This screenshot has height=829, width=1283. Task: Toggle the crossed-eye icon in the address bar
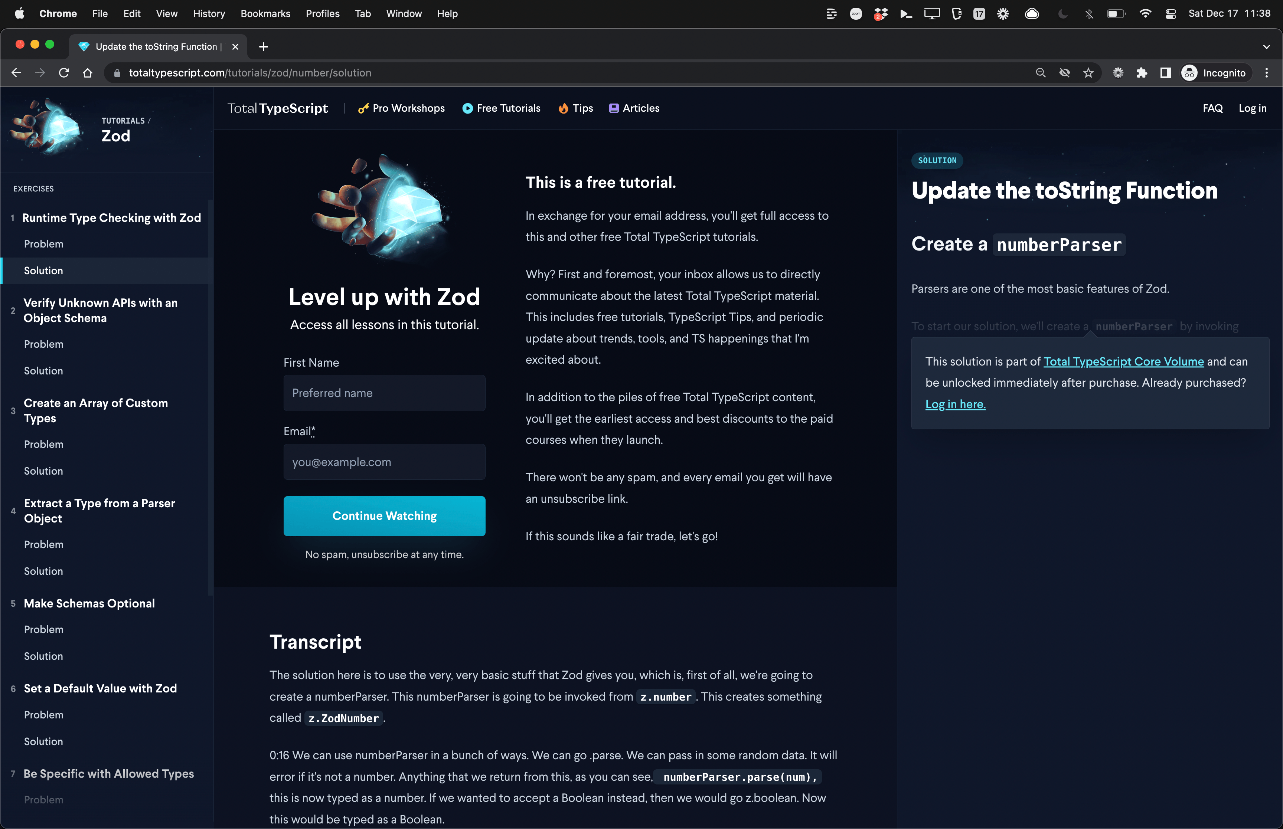tap(1064, 73)
